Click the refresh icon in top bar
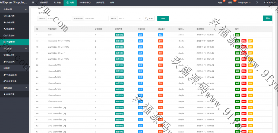The width and height of the screenshot is (278, 133). tap(257, 2)
